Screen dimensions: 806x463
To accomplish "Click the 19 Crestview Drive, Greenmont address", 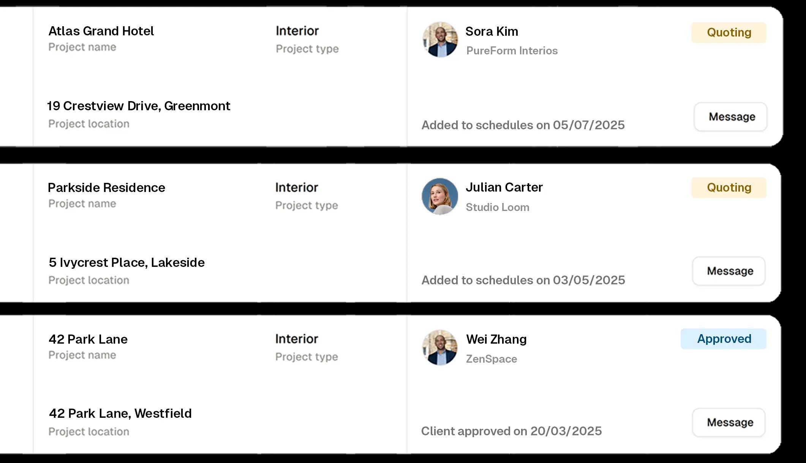I will (x=139, y=106).
